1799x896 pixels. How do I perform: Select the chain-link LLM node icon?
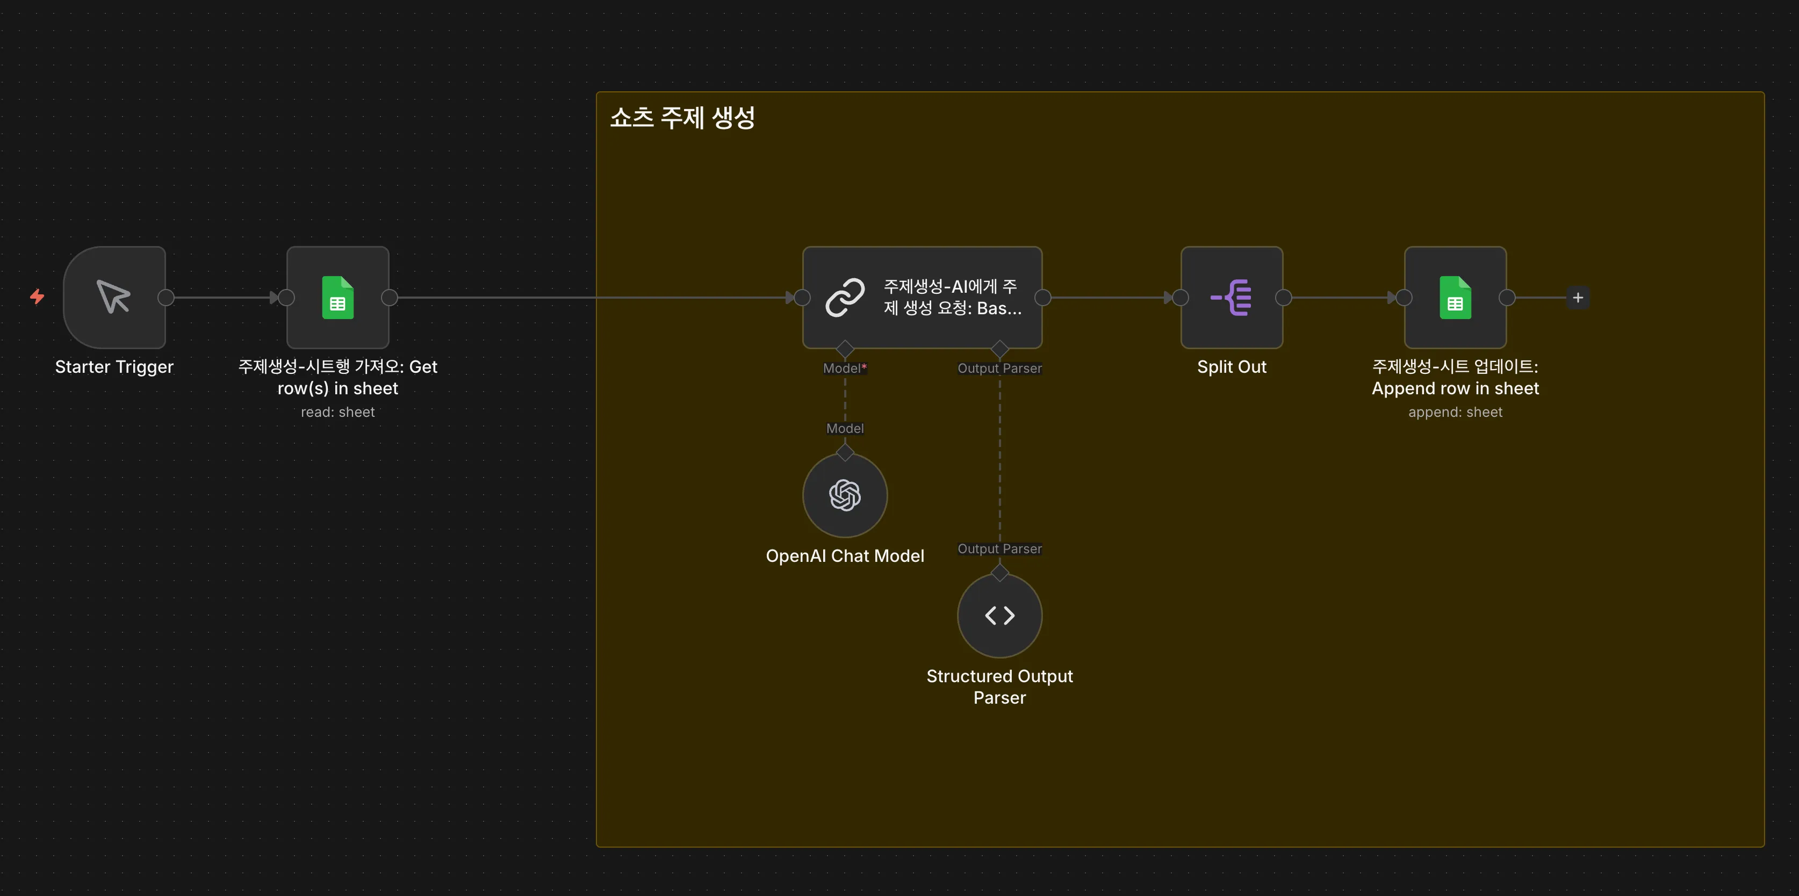click(845, 298)
